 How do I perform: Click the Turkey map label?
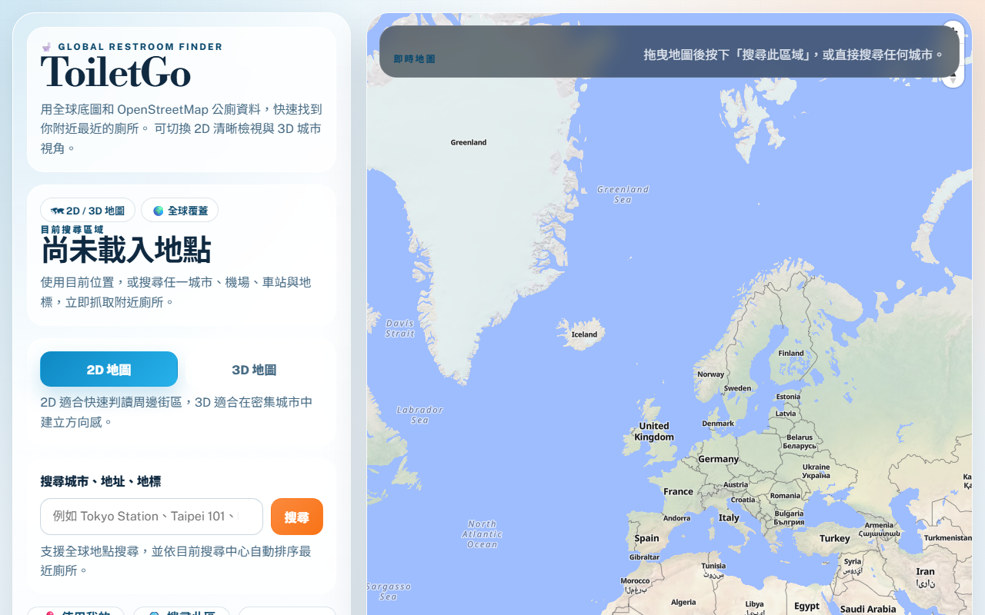pyautogui.click(x=835, y=538)
